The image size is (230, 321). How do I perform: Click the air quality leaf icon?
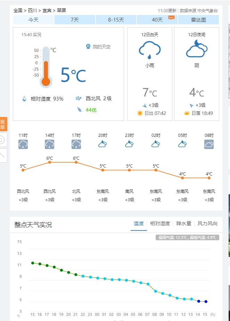point(80,110)
